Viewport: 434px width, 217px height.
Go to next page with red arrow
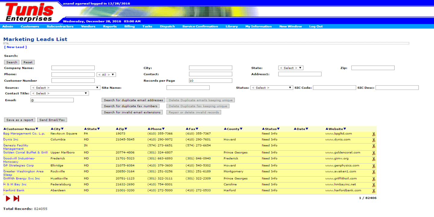pyautogui.click(x=8, y=198)
